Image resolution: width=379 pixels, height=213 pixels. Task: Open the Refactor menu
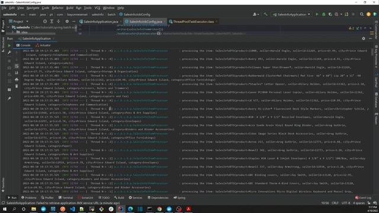[x=57, y=8]
